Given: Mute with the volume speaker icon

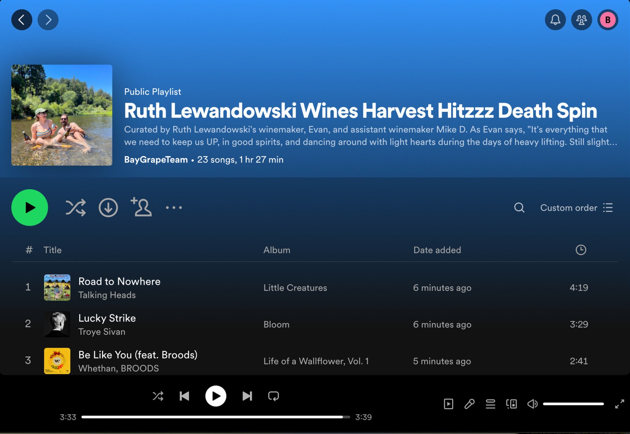Looking at the screenshot, I should click(x=532, y=404).
